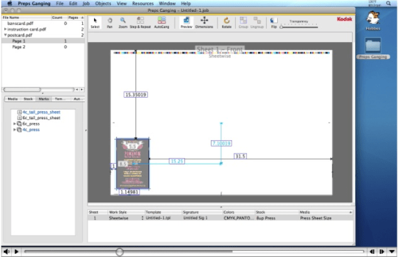Choose the Select arrow tool
This screenshot has height=257, width=399.
(95, 21)
